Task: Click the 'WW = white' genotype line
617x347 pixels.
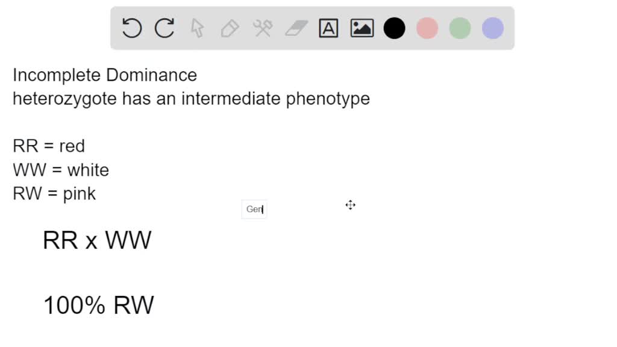Action: point(60,170)
